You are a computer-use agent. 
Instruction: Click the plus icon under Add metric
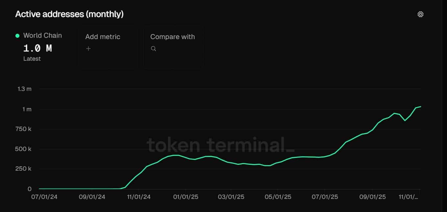point(88,48)
